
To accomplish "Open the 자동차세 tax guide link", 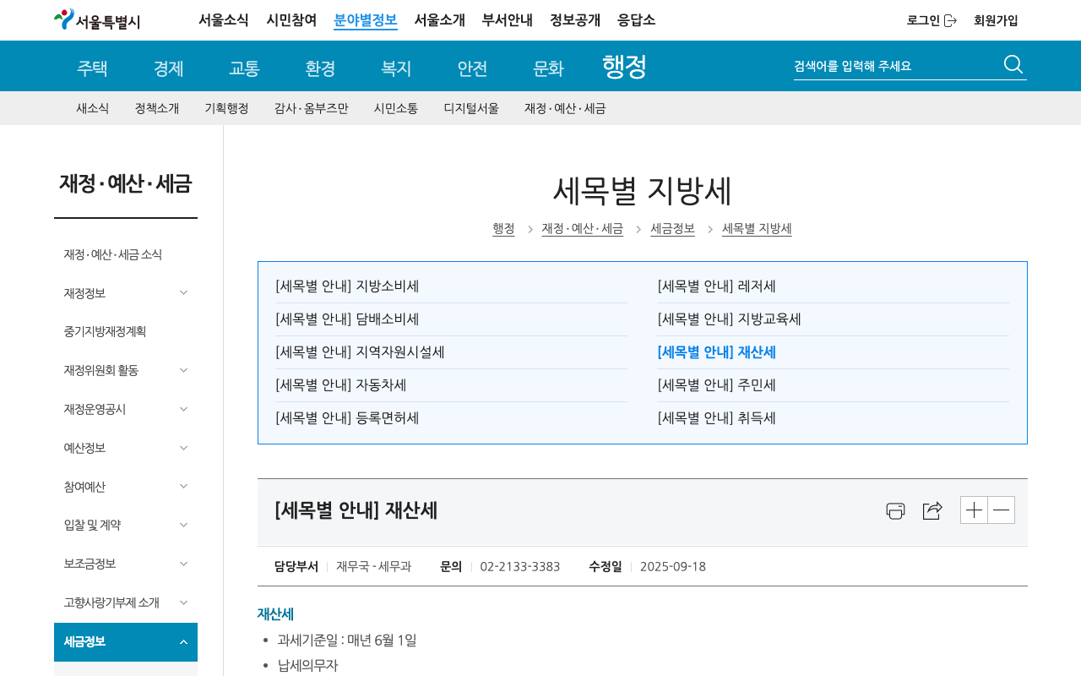I will coord(341,384).
